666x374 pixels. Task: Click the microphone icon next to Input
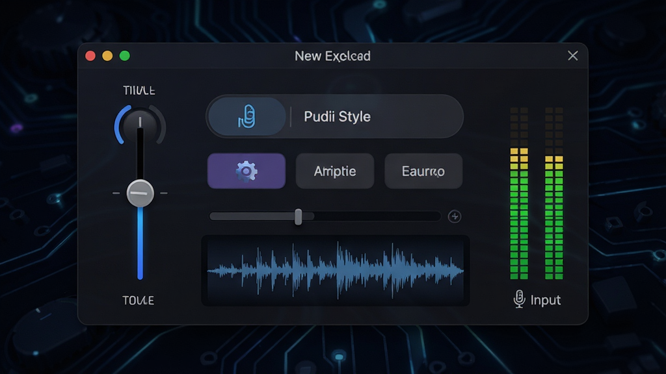pos(519,299)
